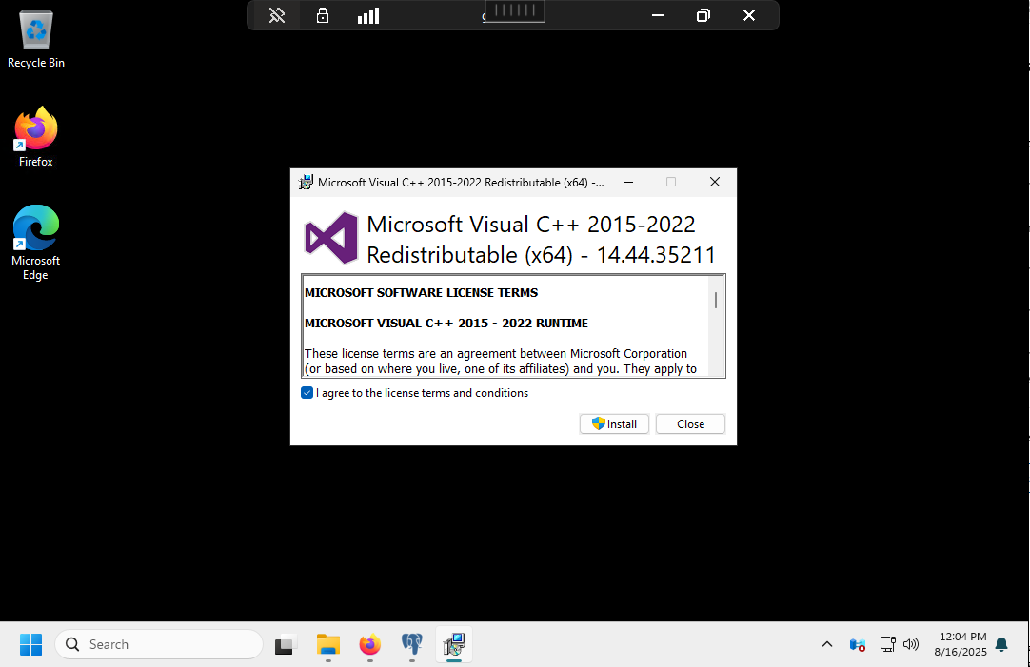Click the Close button in installer dialog

pyautogui.click(x=690, y=424)
